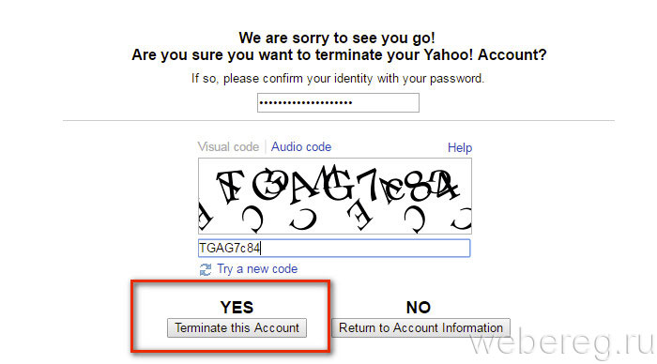This screenshot has height=364, width=657.
Task: Click the captcha input containing TGAG7c84
Action: coord(334,248)
